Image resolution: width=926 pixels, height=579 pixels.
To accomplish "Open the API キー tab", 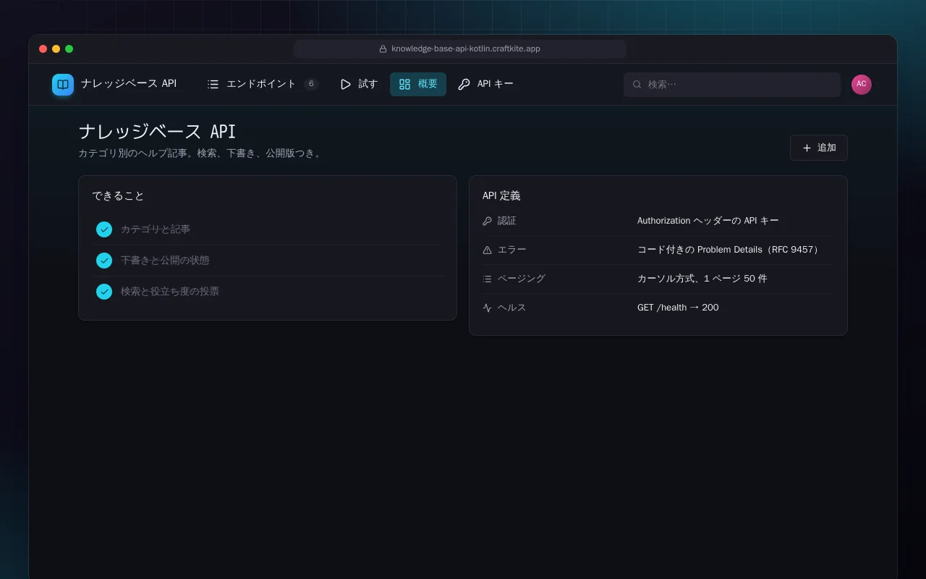I will tap(485, 84).
